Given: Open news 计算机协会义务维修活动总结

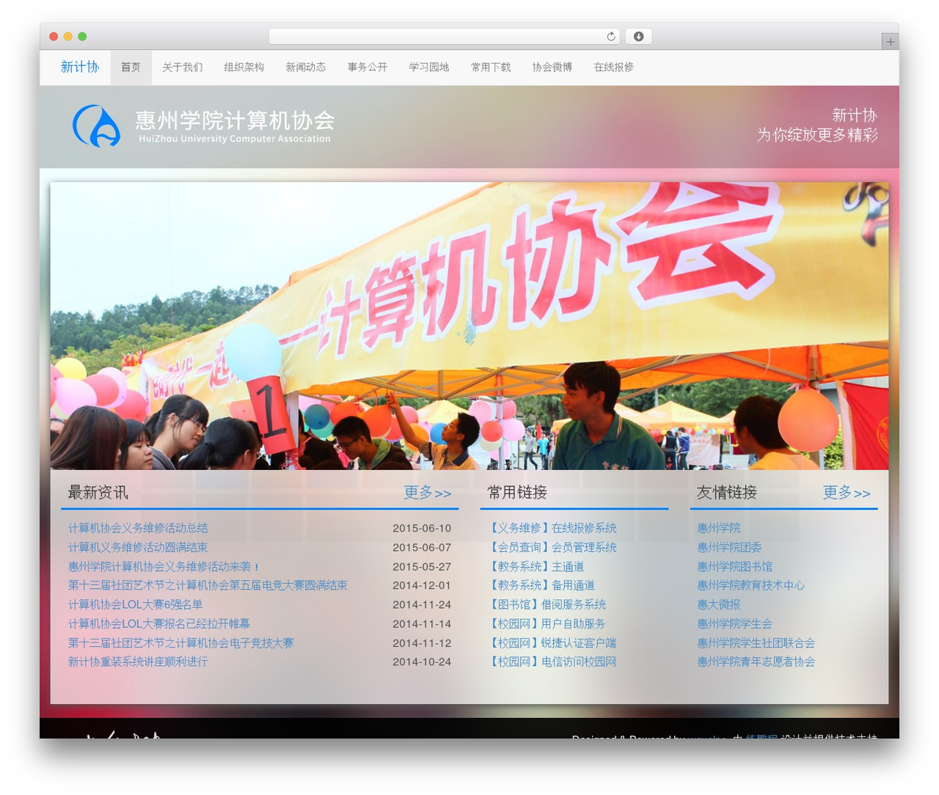Looking at the screenshot, I should click(x=138, y=528).
